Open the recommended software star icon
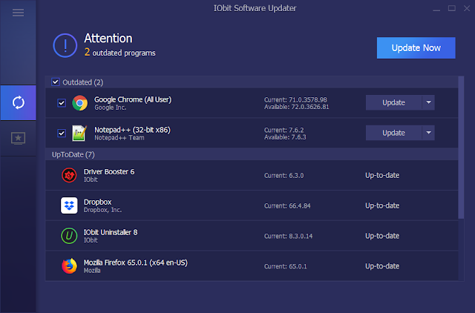The width and height of the screenshot is (475, 313). coord(18,139)
